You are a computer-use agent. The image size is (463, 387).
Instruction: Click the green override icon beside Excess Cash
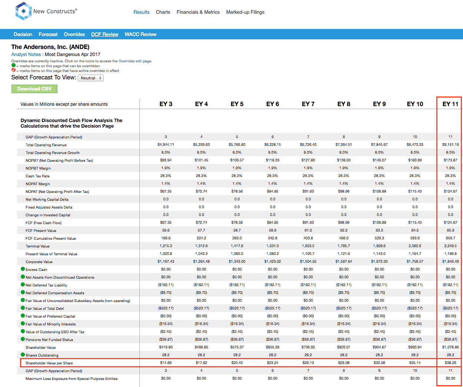click(x=23, y=269)
